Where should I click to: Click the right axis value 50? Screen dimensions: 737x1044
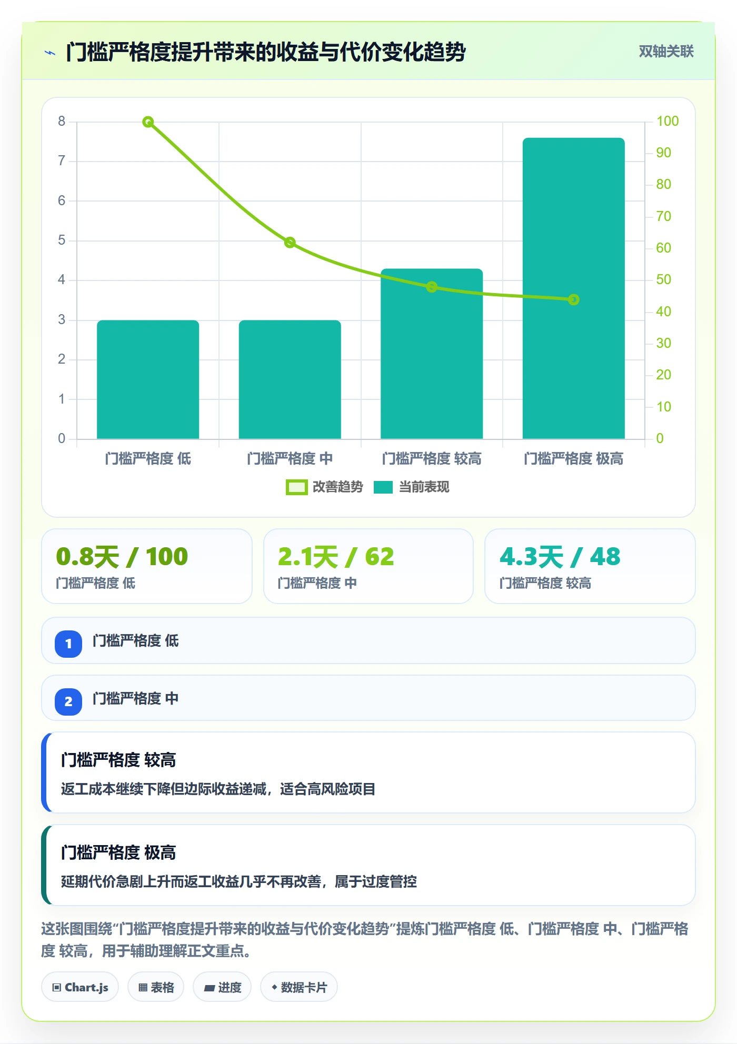[664, 280]
